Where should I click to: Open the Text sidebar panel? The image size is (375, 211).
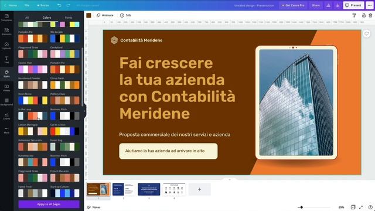pyautogui.click(x=6, y=60)
